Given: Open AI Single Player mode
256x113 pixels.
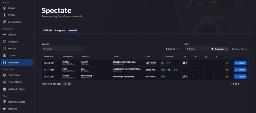Looking at the screenshot, I should pyautogui.click(x=17, y=89).
